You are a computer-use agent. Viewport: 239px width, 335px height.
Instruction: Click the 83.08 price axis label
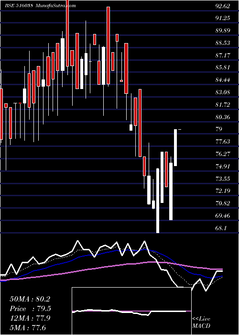[223, 92]
